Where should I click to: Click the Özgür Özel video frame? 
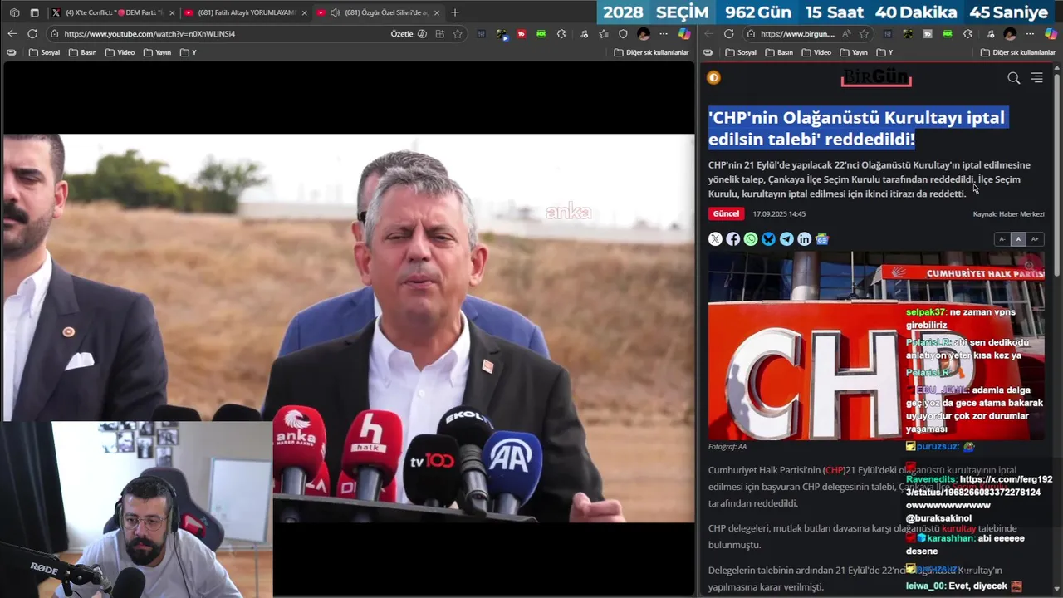pyautogui.click(x=349, y=328)
